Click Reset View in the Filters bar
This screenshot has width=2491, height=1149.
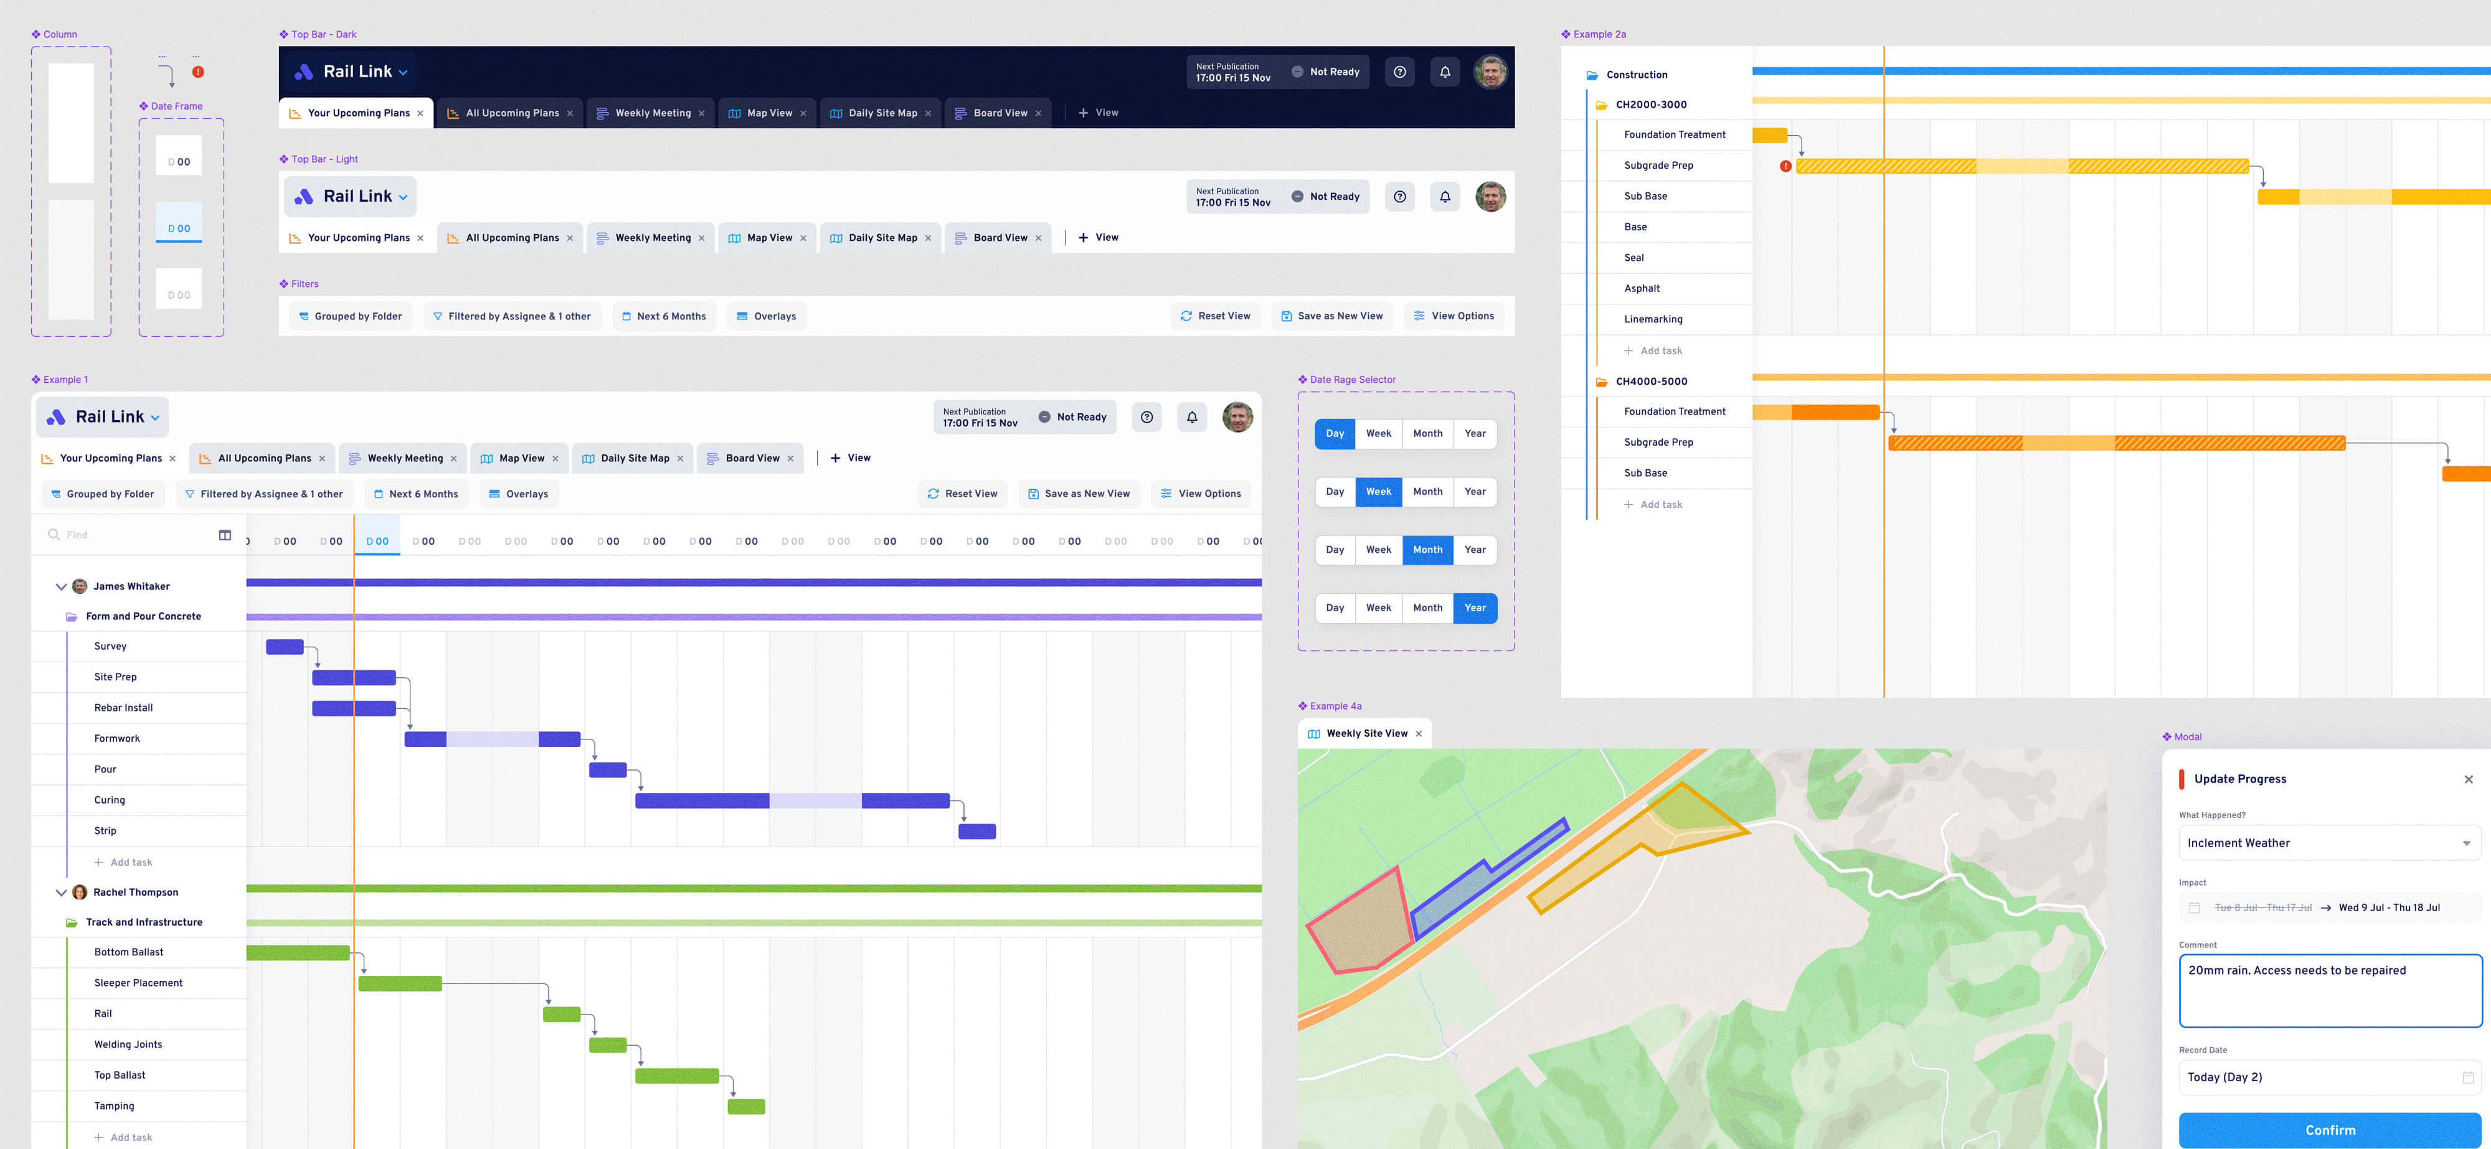click(x=1214, y=316)
